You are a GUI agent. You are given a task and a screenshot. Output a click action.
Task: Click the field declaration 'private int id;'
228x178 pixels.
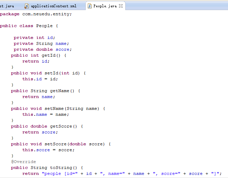(34, 38)
